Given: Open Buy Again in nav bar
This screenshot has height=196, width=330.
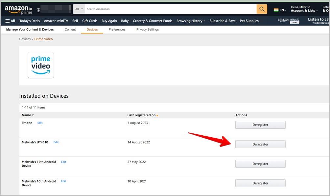Looking at the screenshot, I should click(x=109, y=21).
